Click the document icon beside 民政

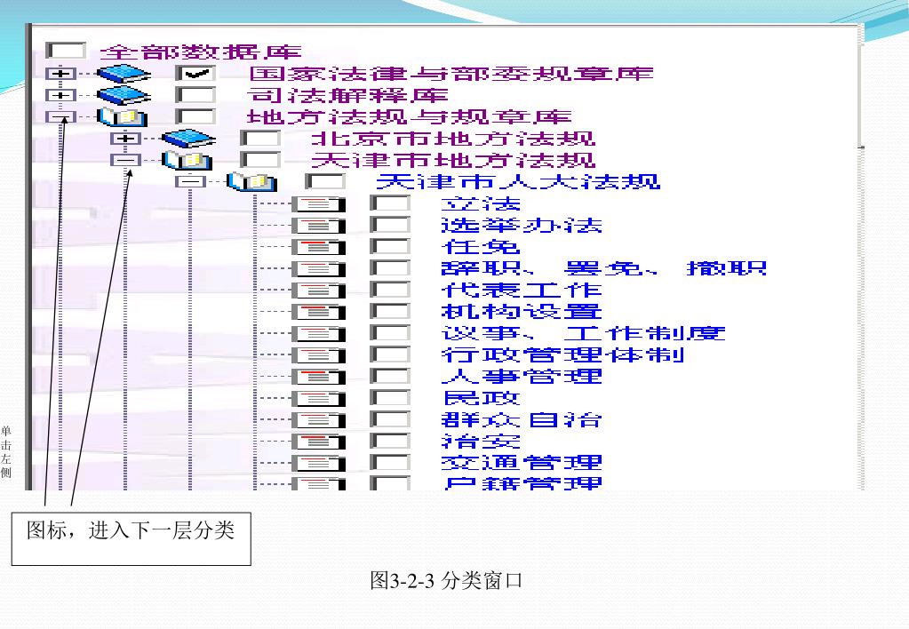(x=318, y=398)
